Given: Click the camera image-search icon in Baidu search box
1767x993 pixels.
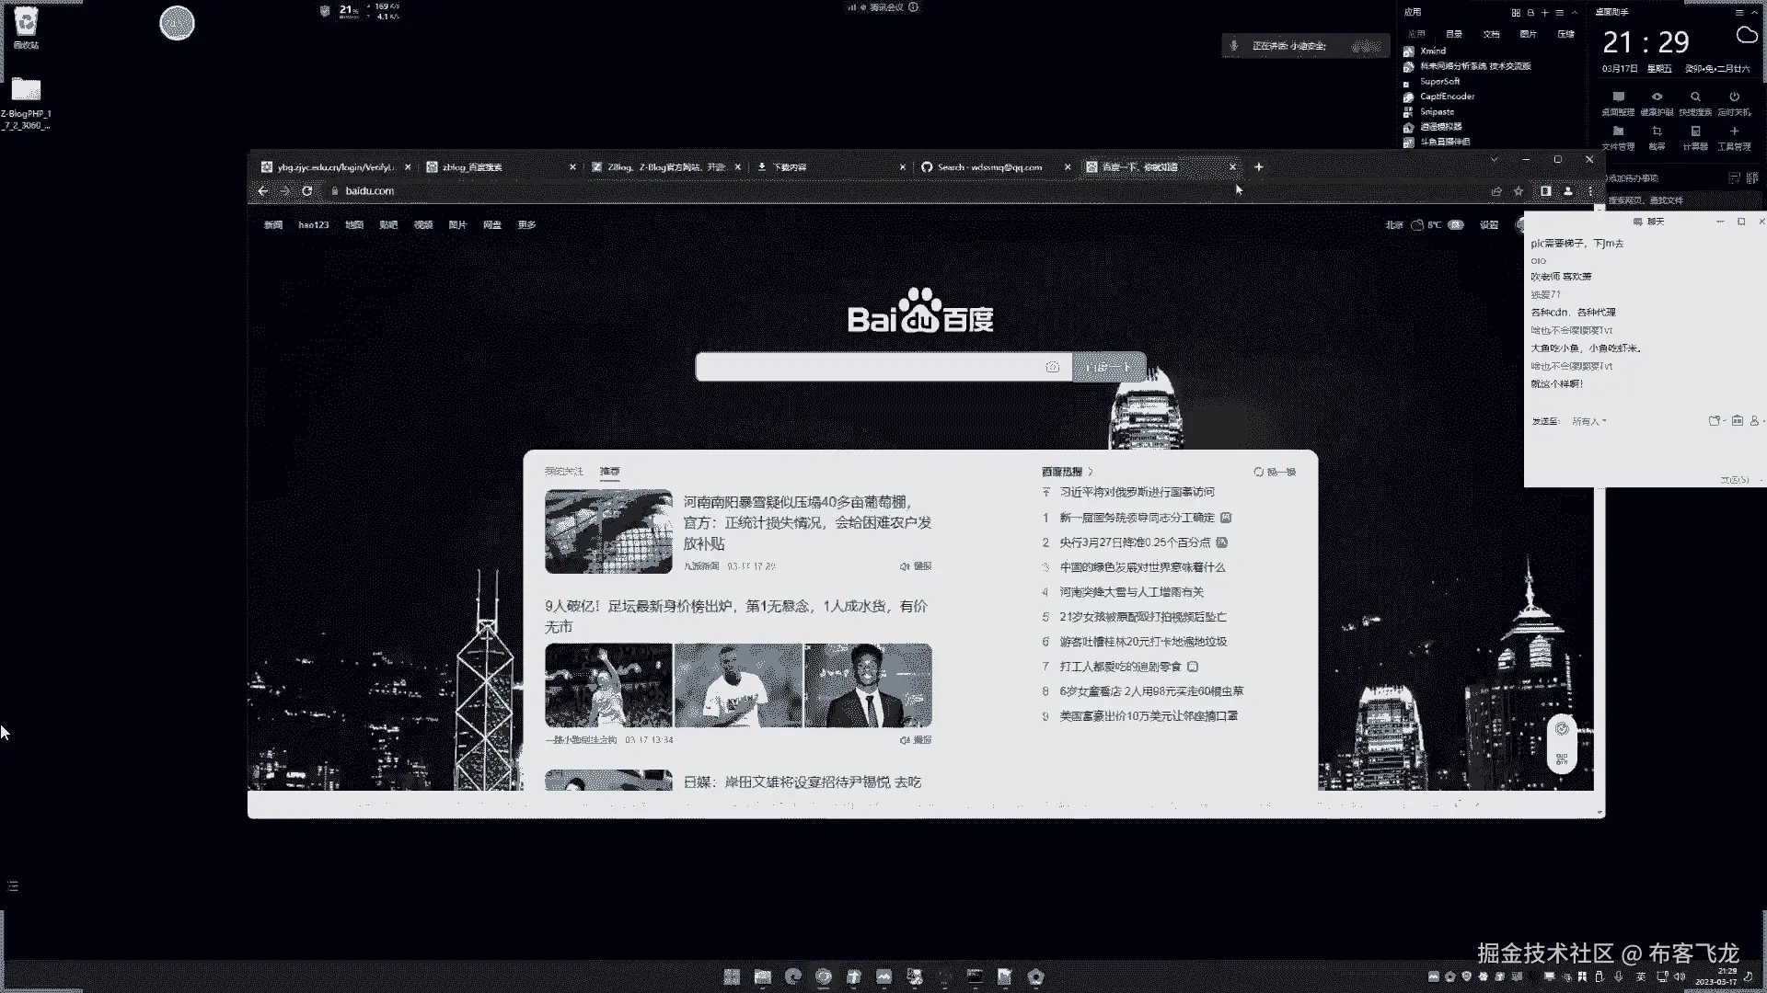Looking at the screenshot, I should (1052, 367).
